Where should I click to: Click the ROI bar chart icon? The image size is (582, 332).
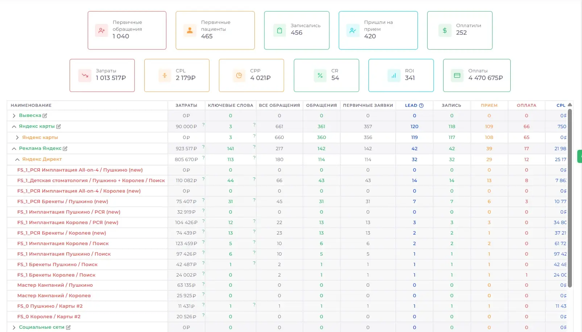(394, 76)
